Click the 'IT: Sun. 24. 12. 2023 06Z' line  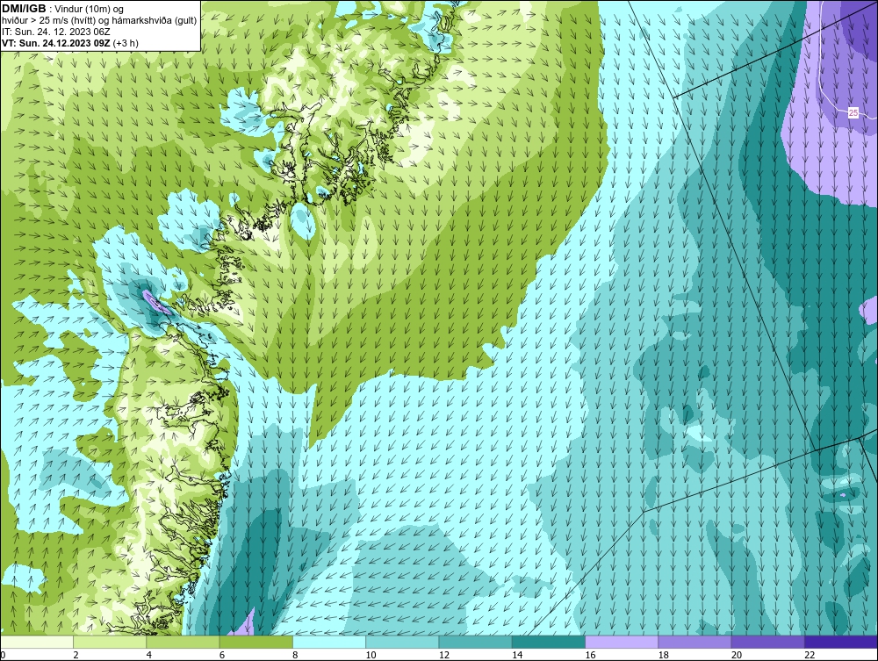click(56, 32)
